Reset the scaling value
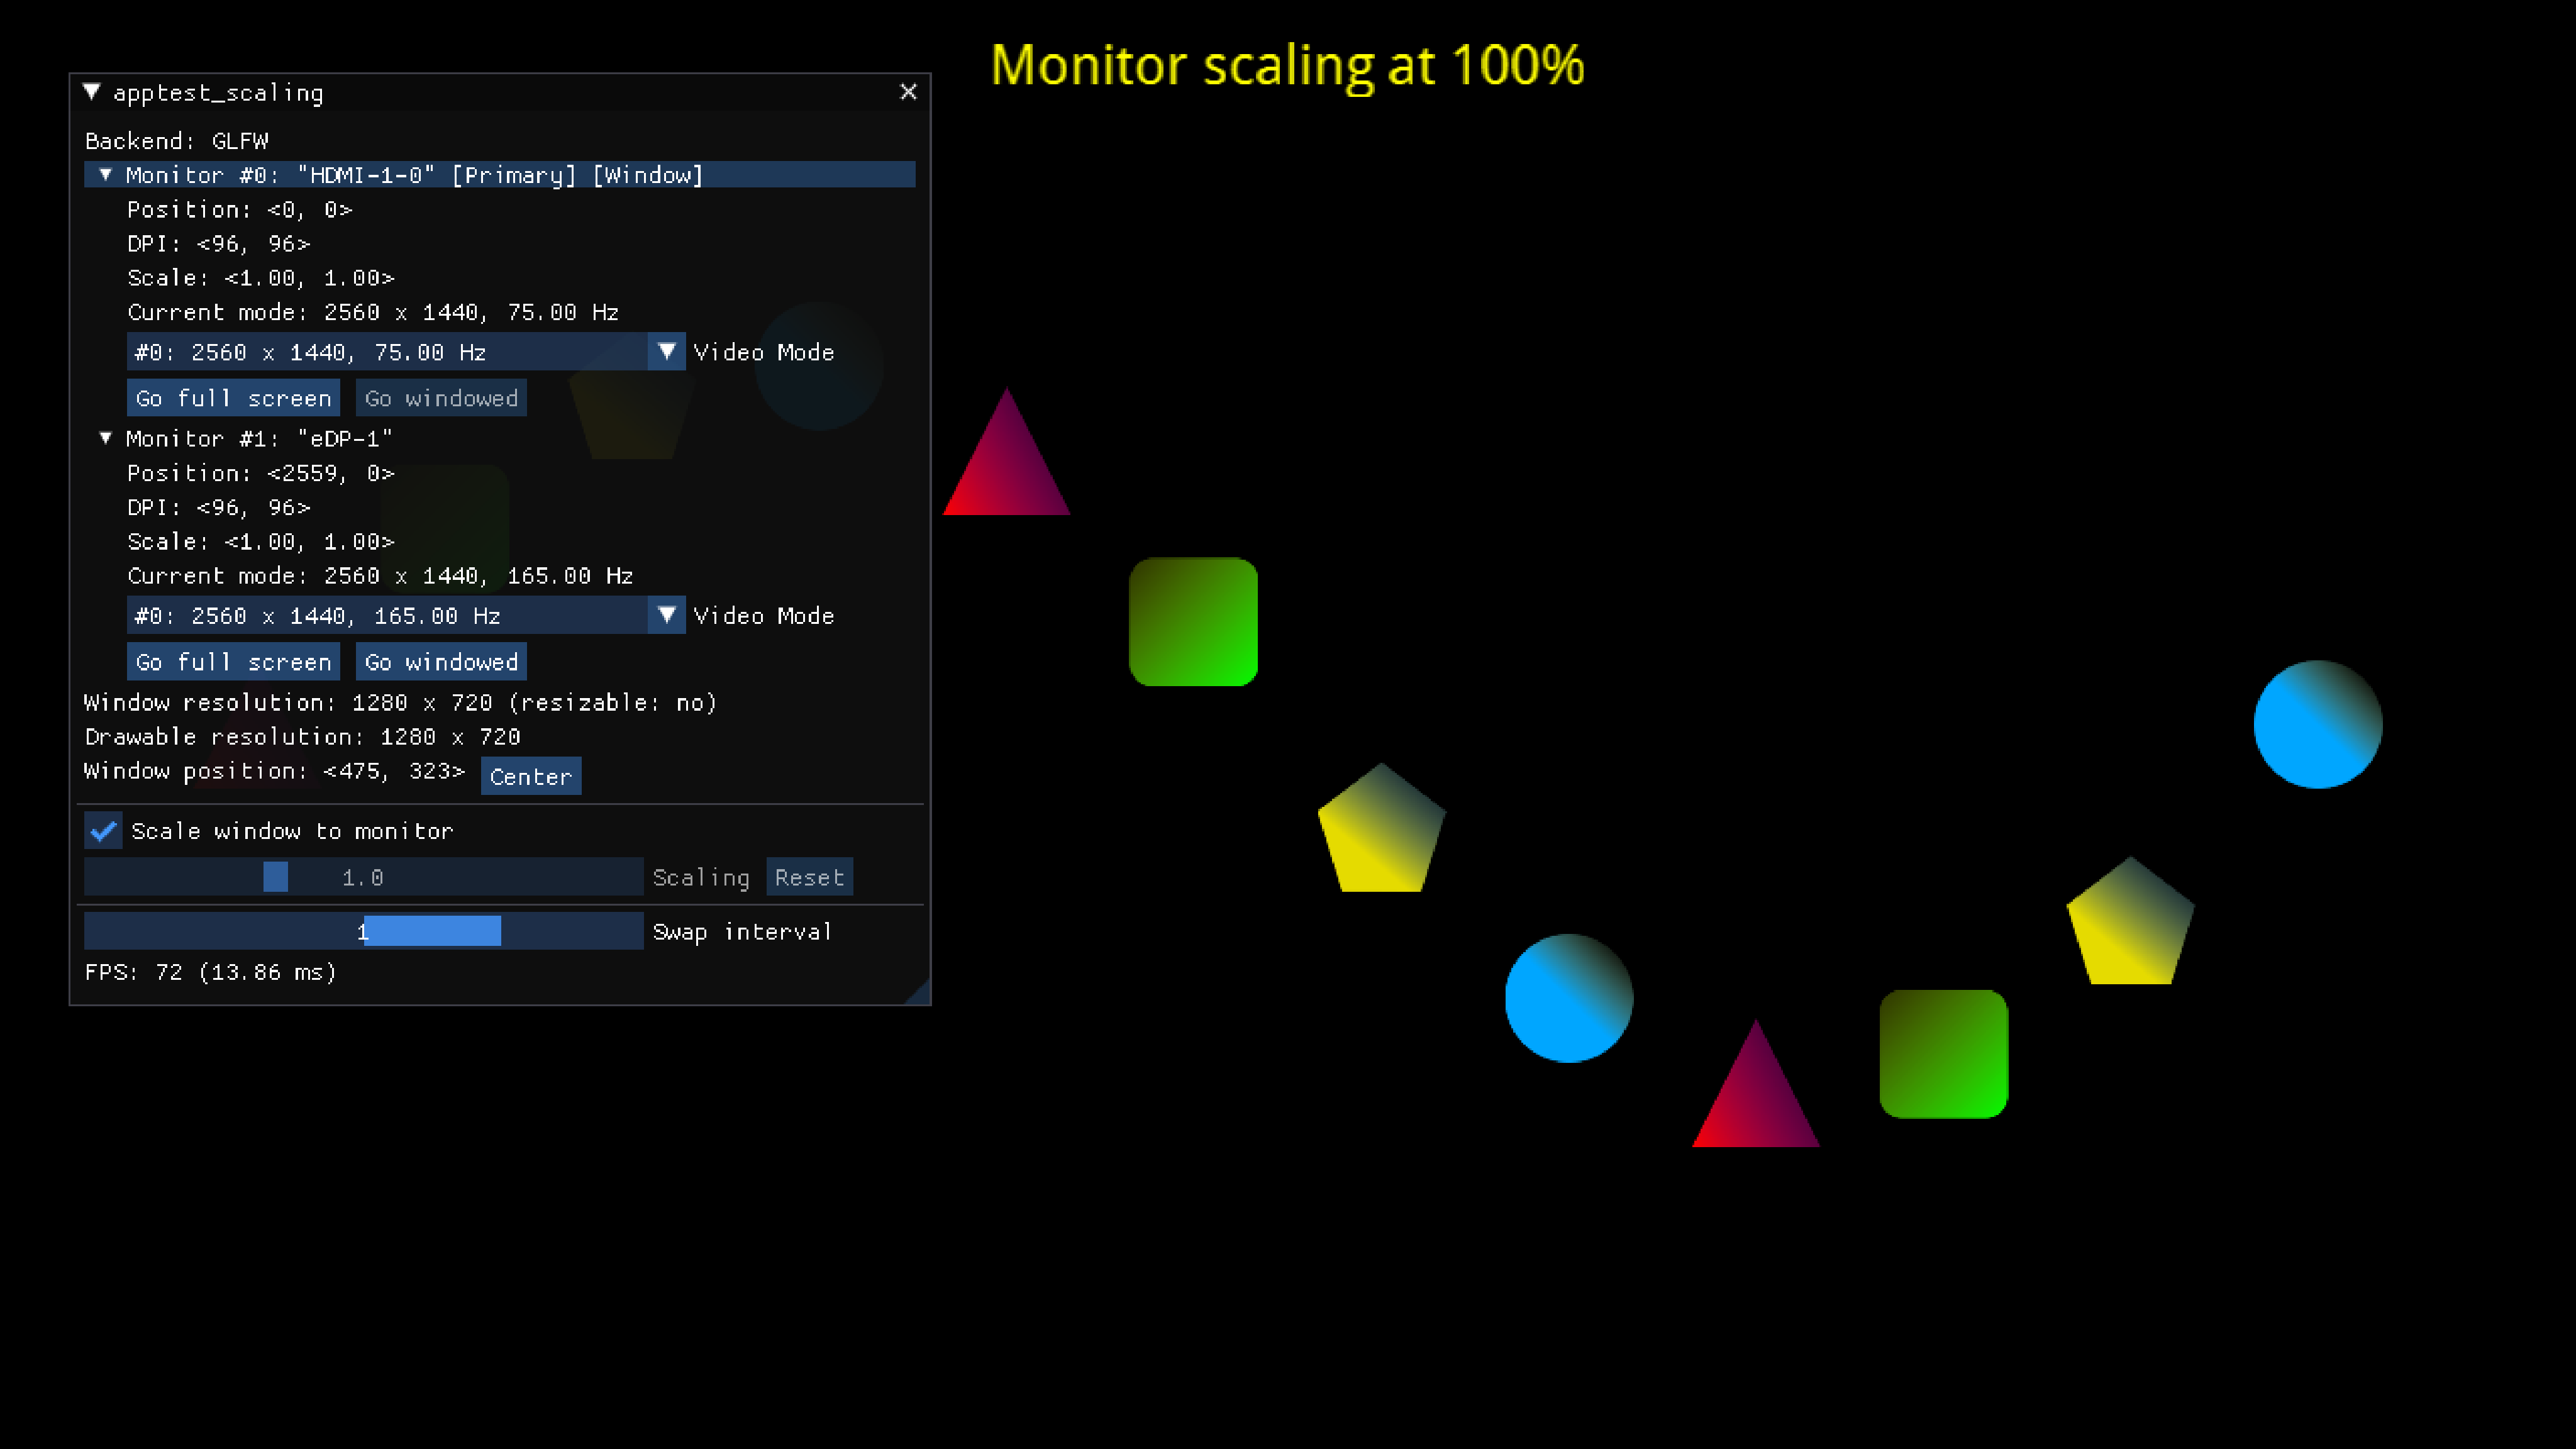The height and width of the screenshot is (1449, 2576). tap(809, 877)
